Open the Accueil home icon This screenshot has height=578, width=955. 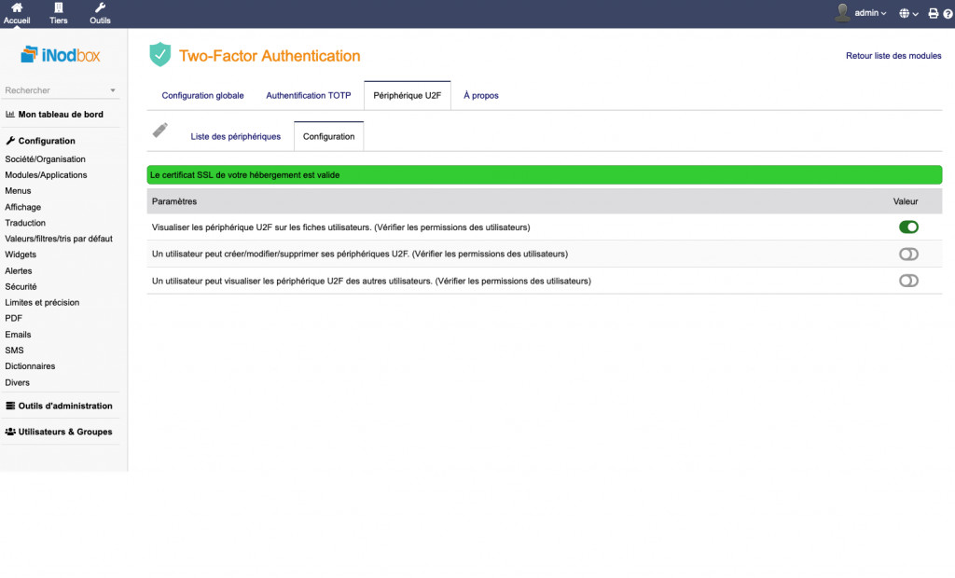pos(17,7)
